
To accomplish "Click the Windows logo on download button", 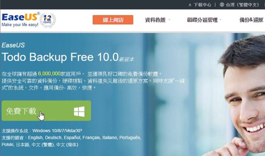I will [x=79, y=111].
